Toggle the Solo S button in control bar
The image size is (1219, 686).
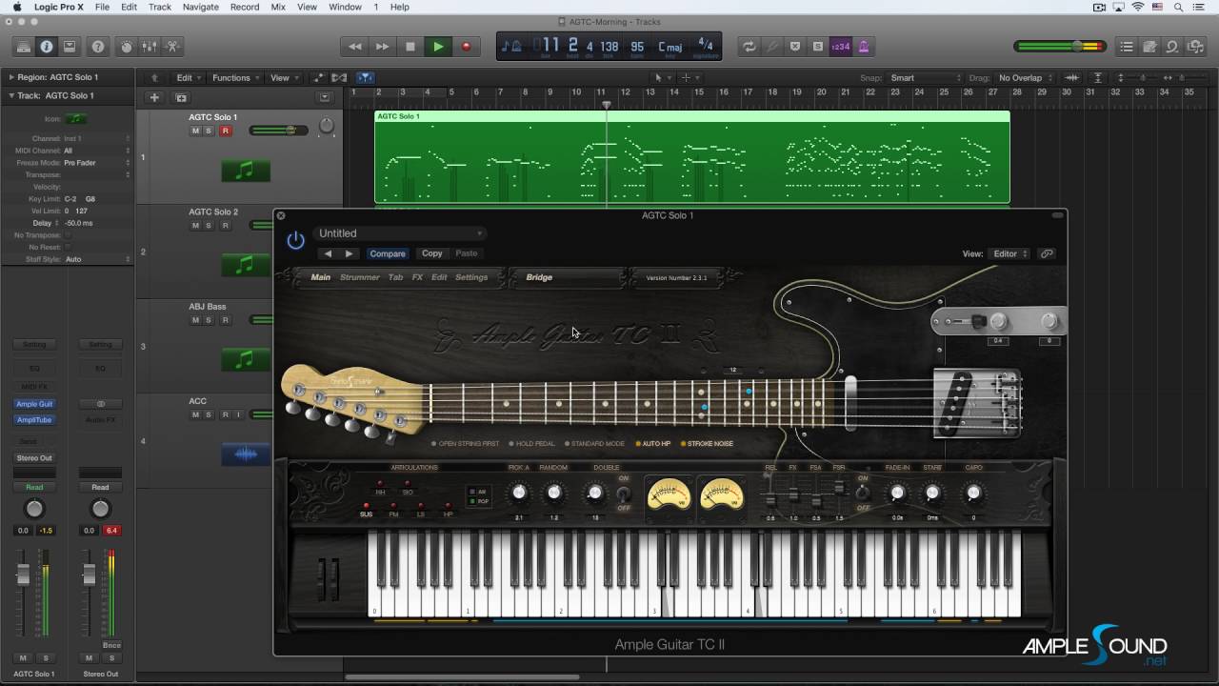point(818,46)
